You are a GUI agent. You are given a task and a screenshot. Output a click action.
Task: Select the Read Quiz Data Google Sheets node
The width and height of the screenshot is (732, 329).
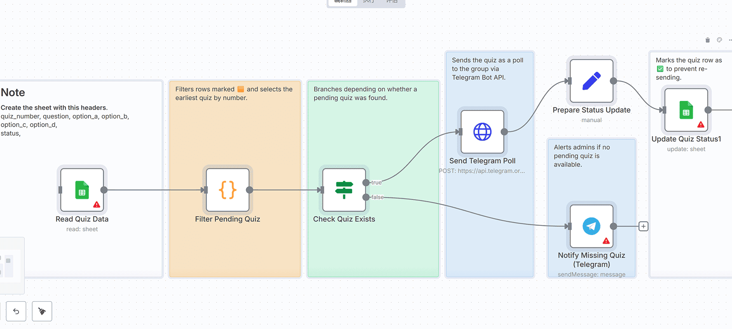pos(82,190)
